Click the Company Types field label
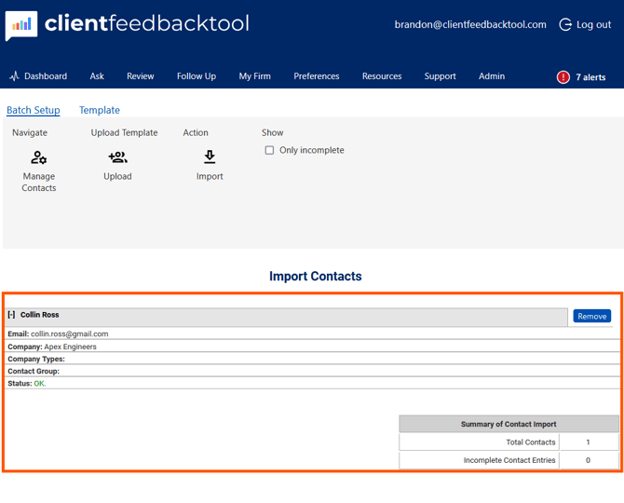The width and height of the screenshot is (624, 503). pos(36,359)
